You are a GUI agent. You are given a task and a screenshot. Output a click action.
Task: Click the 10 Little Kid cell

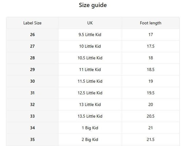point(90,46)
